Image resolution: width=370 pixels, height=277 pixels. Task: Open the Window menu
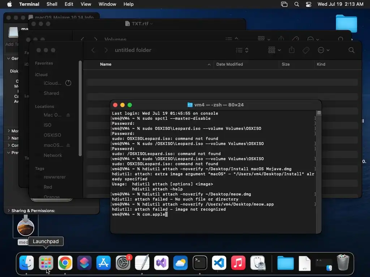pyautogui.click(x=107, y=4)
